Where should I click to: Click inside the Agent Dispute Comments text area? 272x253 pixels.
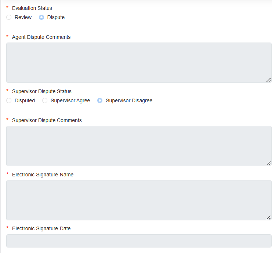pyautogui.click(x=139, y=63)
